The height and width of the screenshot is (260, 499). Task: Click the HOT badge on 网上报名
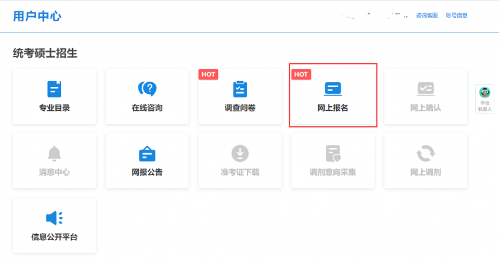pyautogui.click(x=301, y=74)
